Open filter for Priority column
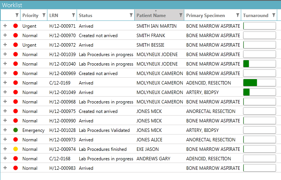 pyautogui.click(x=44, y=16)
